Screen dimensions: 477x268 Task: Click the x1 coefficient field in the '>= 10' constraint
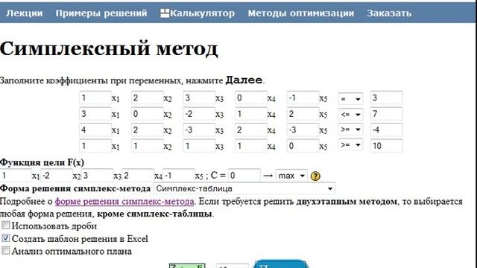tap(95, 146)
